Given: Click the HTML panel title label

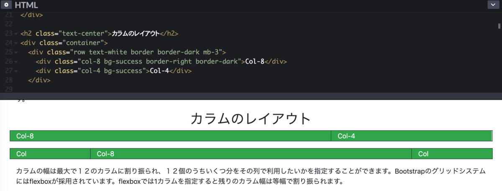Looking at the screenshot, I should point(26,5).
